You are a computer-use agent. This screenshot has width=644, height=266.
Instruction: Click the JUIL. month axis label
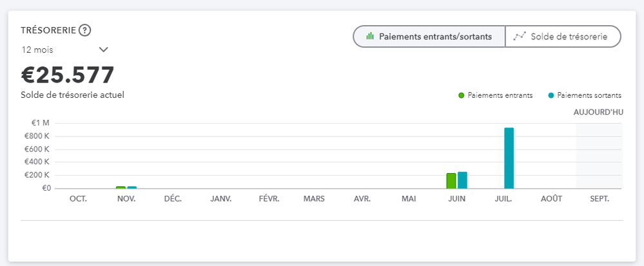[503, 199]
